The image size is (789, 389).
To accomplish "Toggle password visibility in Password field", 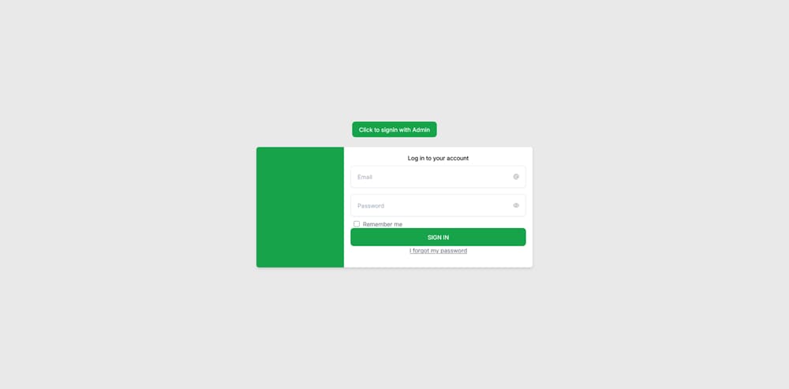I will click(x=516, y=205).
